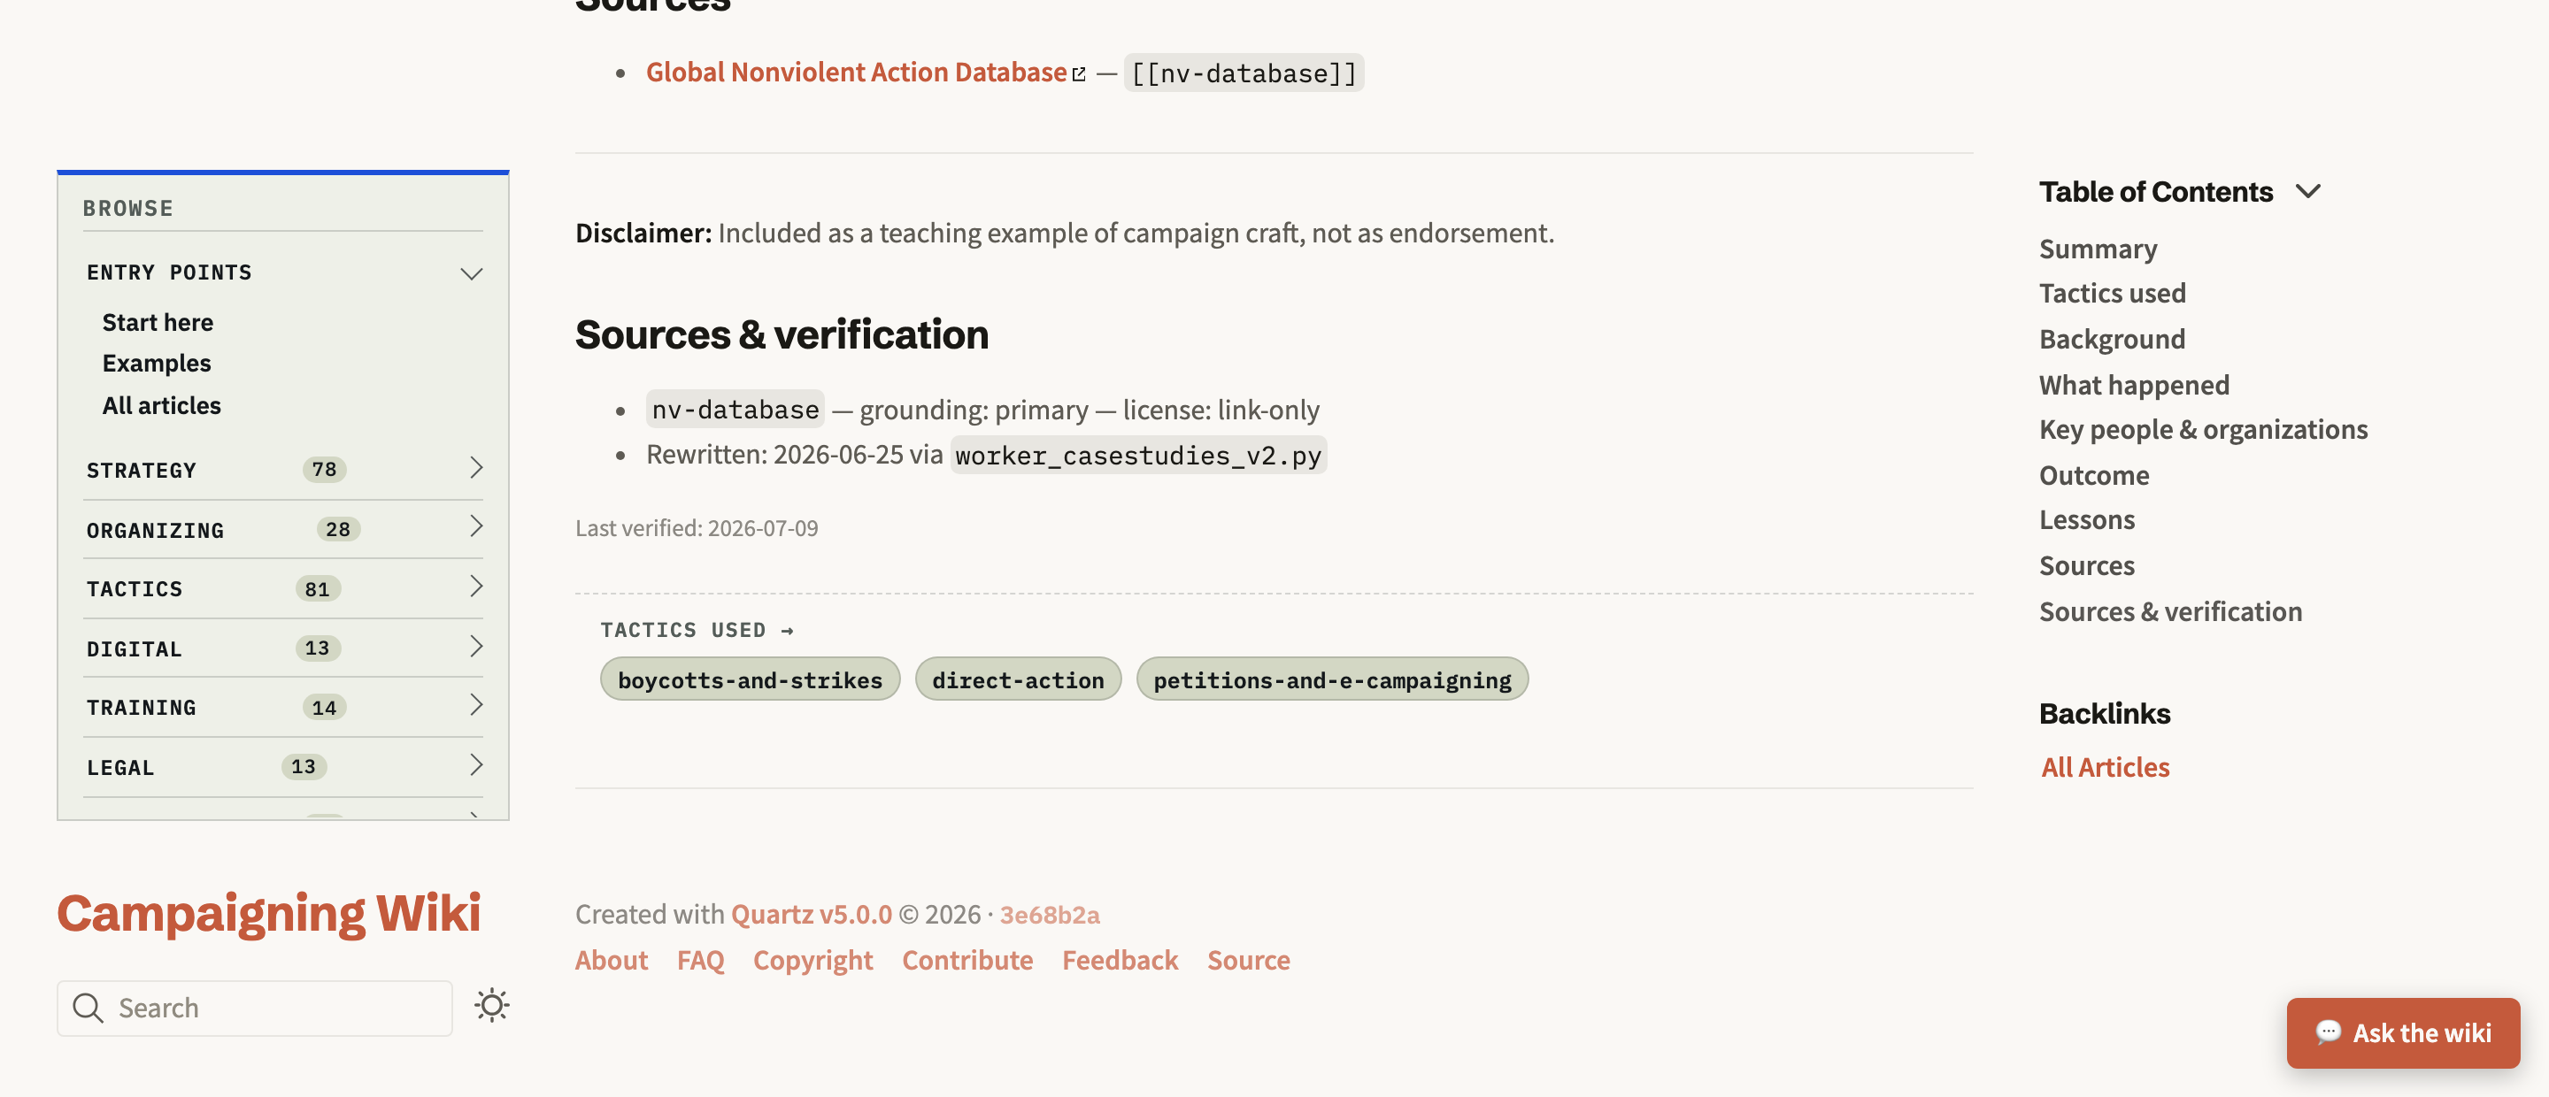This screenshot has height=1097, width=2549.
Task: Open the Quartz v5.0.0 link
Action: [811, 914]
